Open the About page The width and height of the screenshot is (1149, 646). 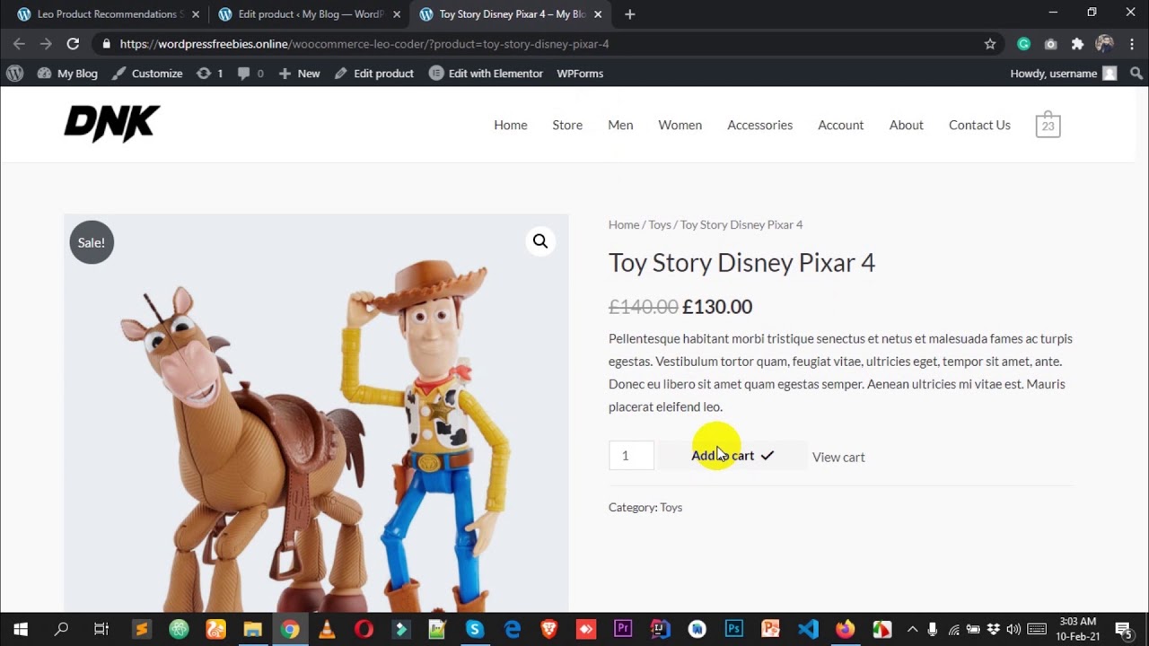(x=907, y=125)
